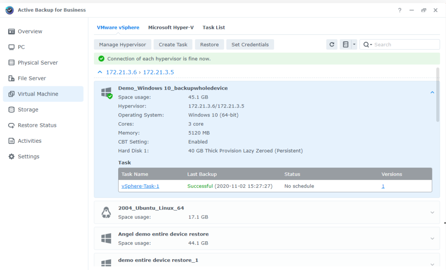Click 'Windows 10 (64-bit)' operating system value
The image size is (446, 270).
tap(214, 115)
